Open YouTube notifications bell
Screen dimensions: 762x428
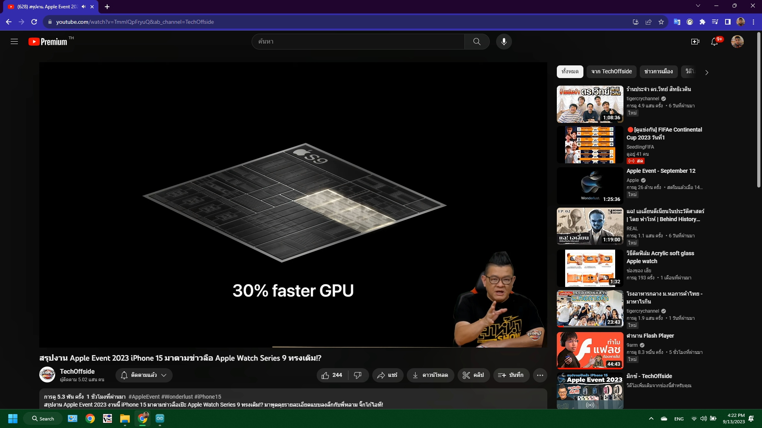(714, 42)
